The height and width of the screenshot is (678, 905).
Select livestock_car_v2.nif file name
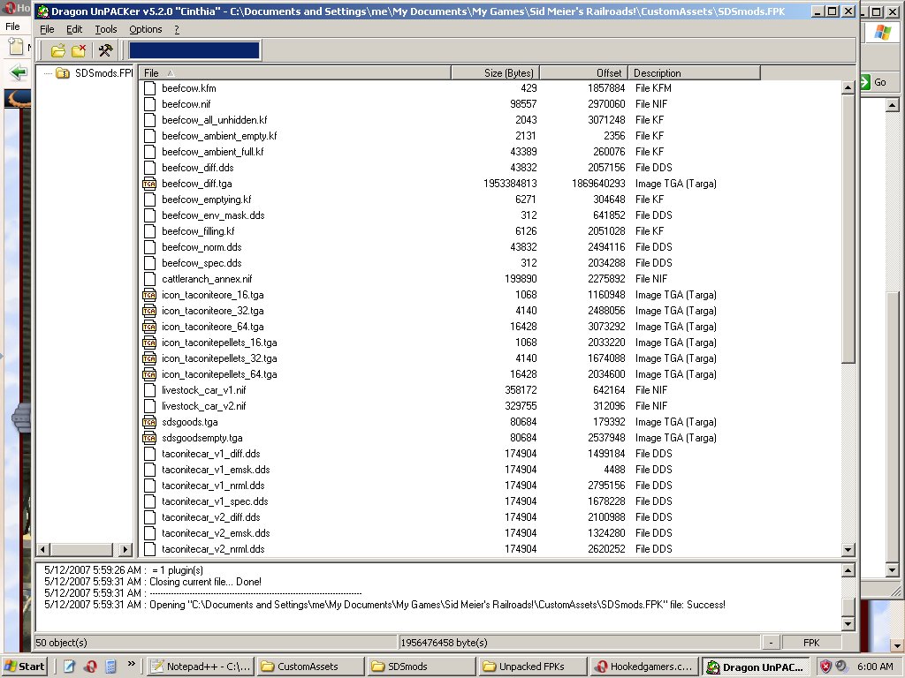[x=204, y=406]
